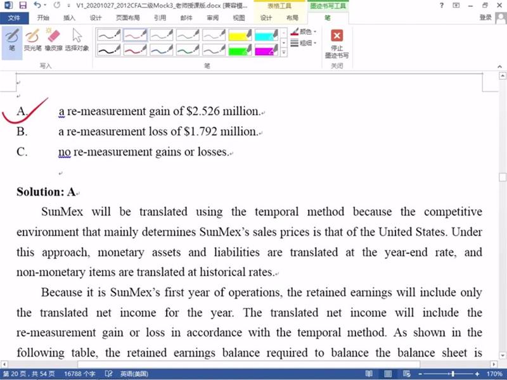Select the Highlighter (荧光笔) tool
Viewport: 507px width, 380px height.
(32, 40)
